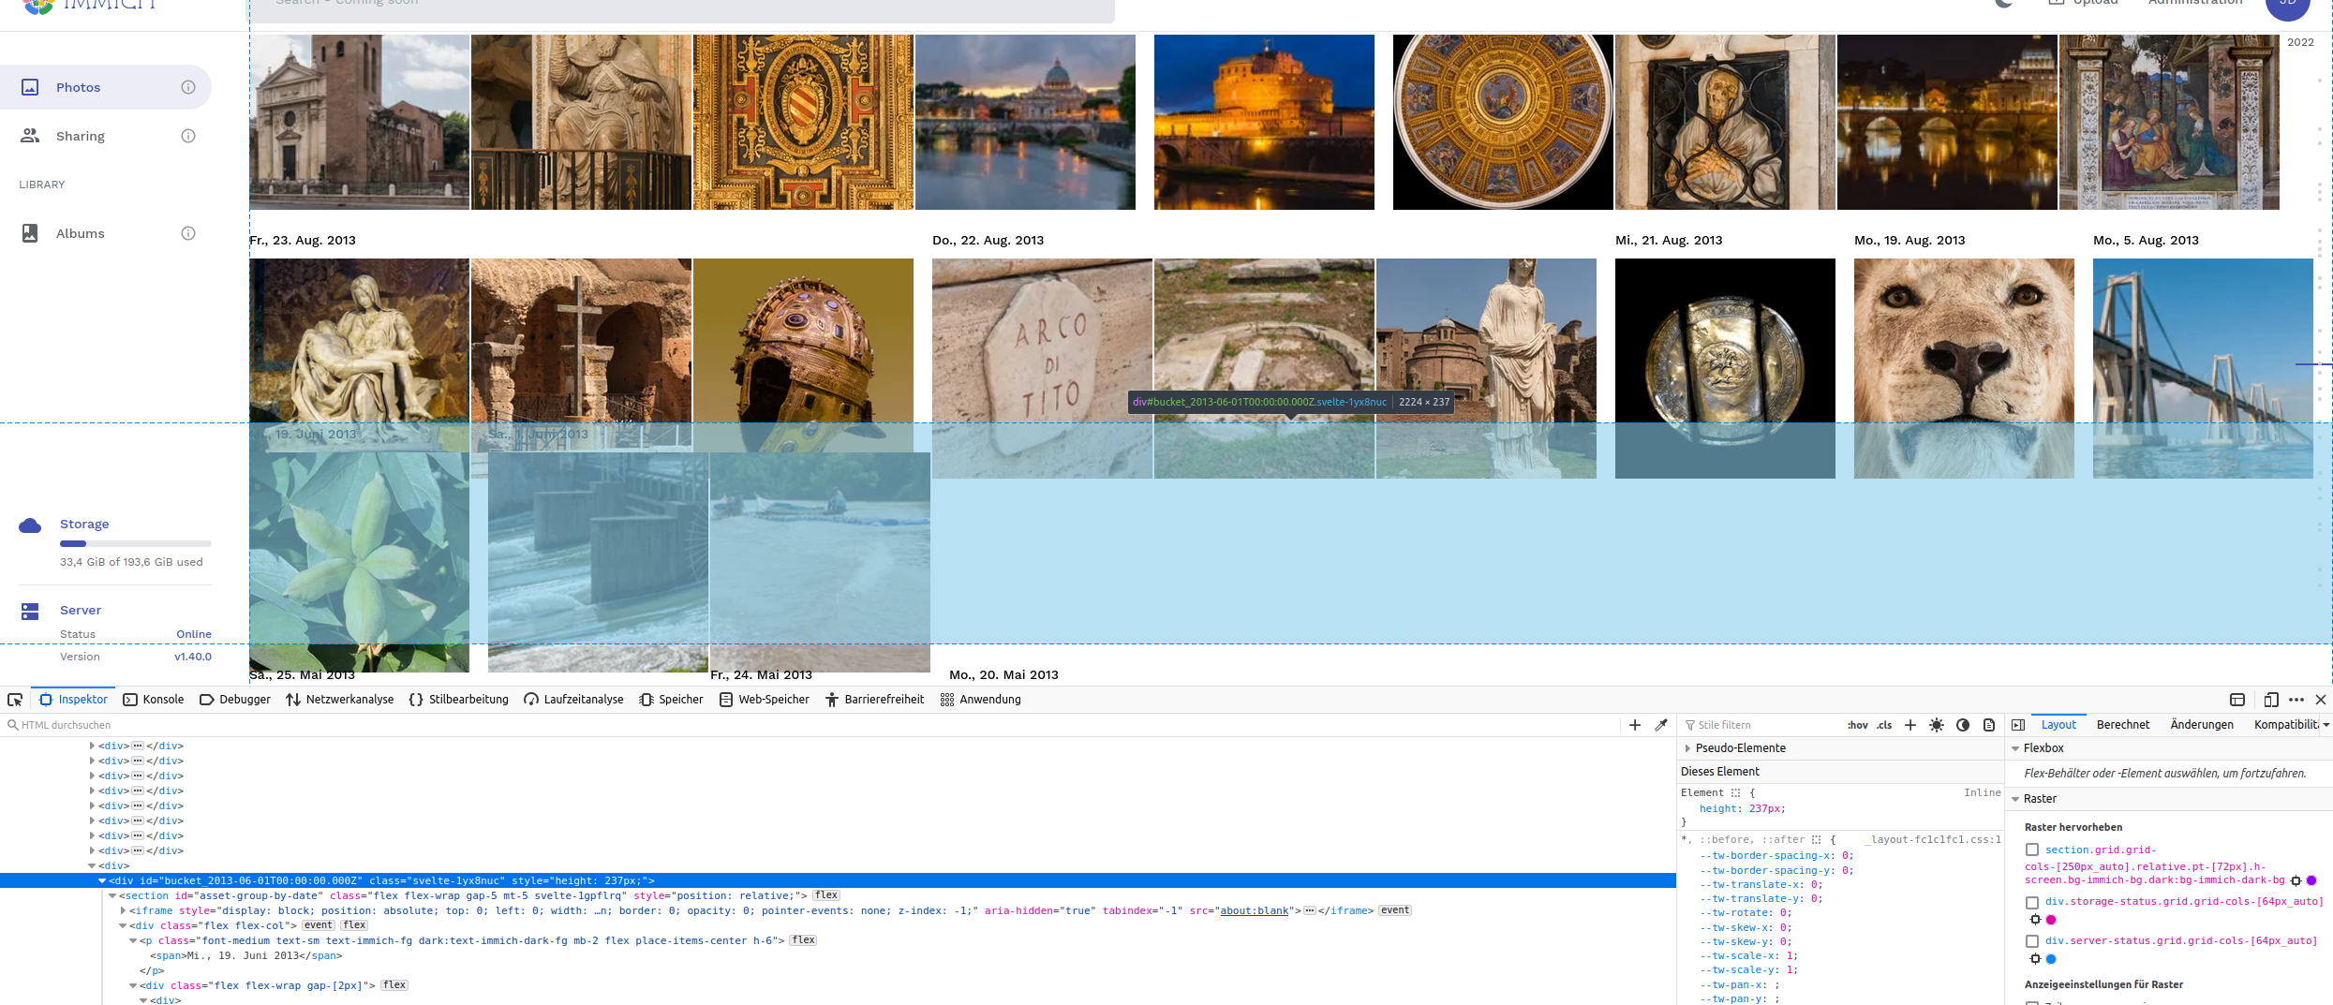The height and width of the screenshot is (1005, 2333).
Task: Click the Storage cloud icon
Action: click(30, 525)
